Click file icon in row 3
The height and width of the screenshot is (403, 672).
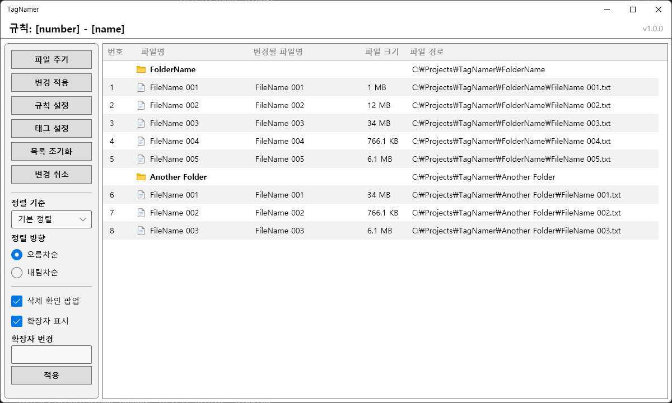click(x=141, y=123)
